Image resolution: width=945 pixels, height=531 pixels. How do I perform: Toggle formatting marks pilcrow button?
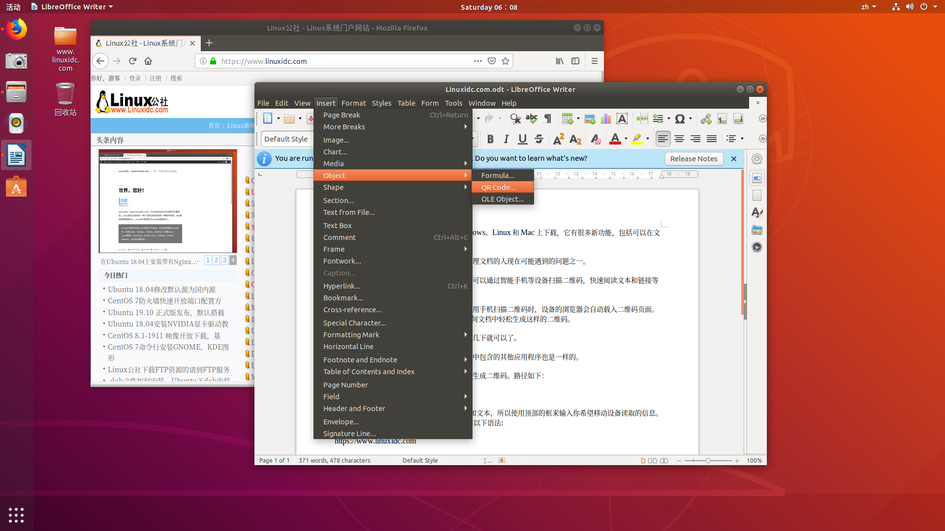(x=547, y=118)
